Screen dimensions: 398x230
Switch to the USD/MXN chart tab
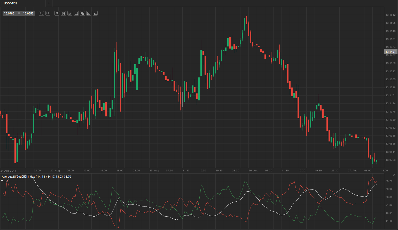10,3
